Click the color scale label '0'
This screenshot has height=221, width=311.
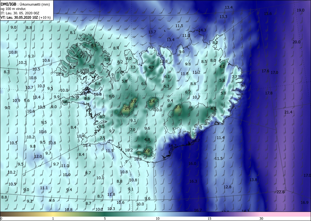[1, 219]
